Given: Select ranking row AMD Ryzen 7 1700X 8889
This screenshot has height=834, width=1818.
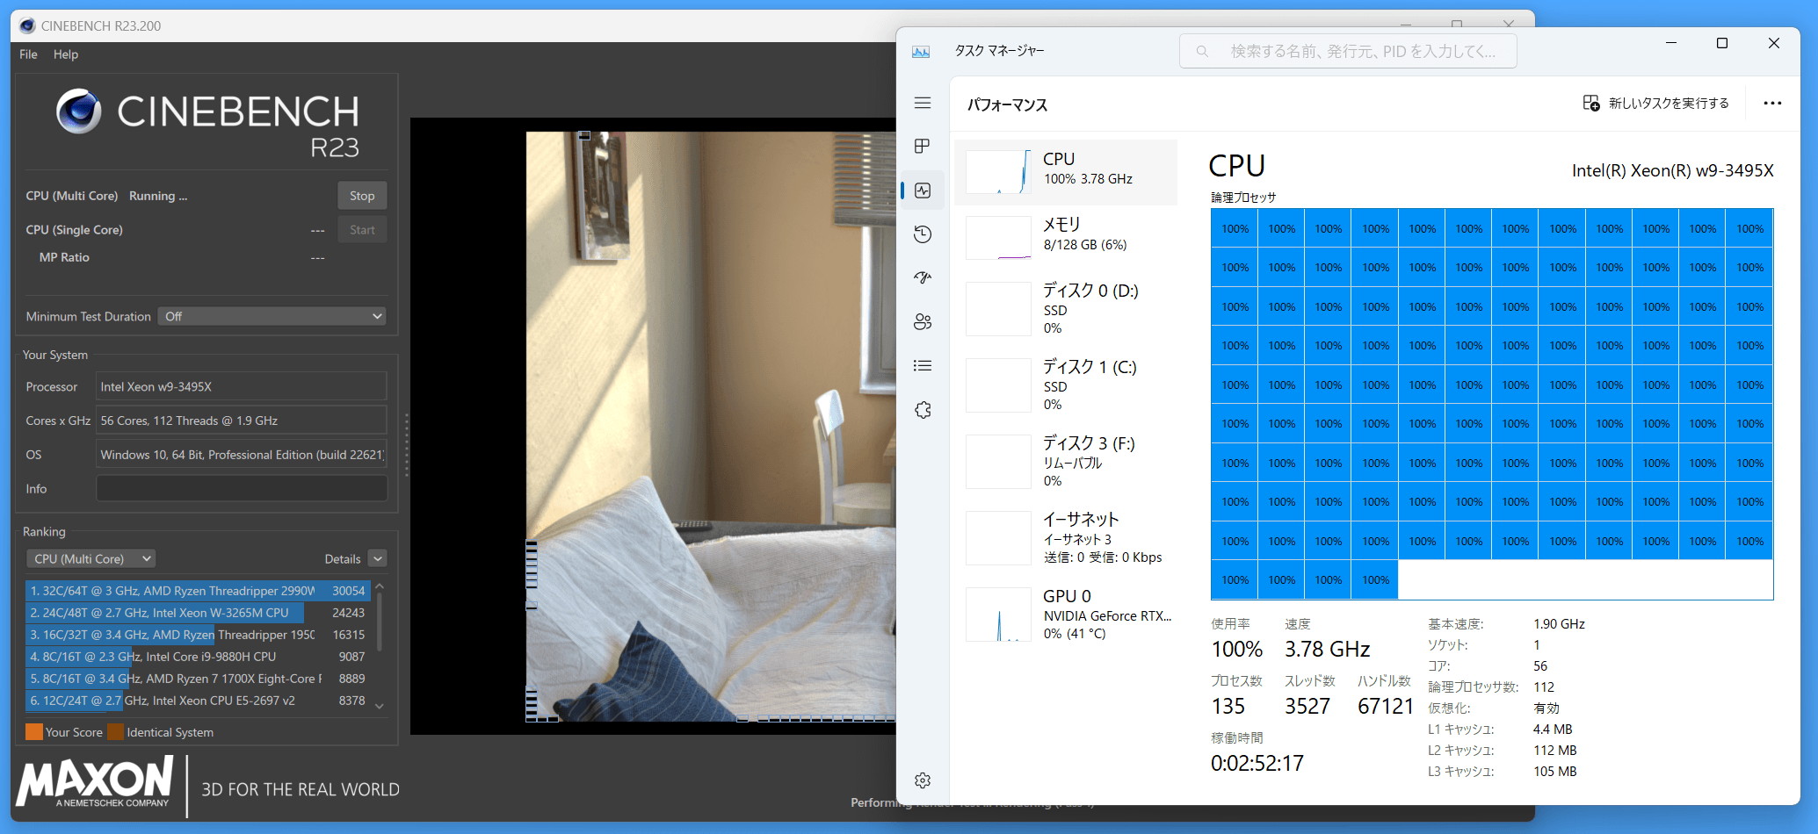Looking at the screenshot, I should [198, 679].
